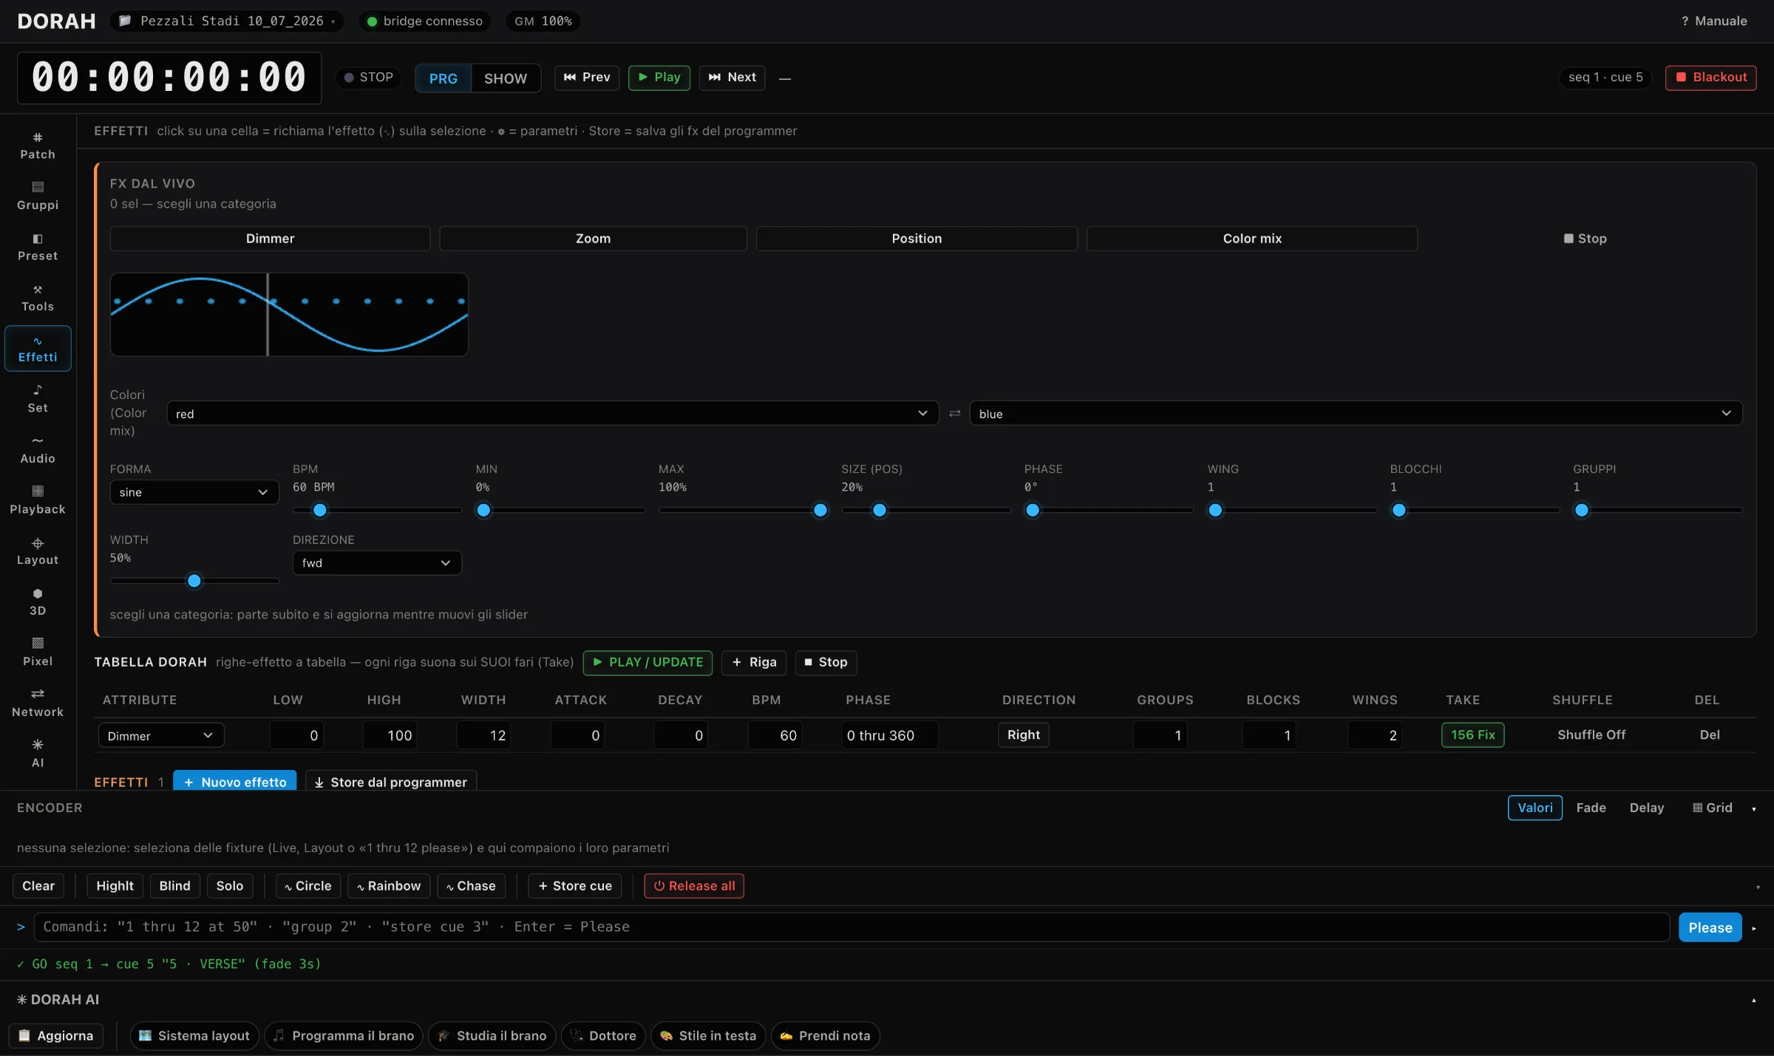1774x1056 pixels.
Task: Switch to SHOW mode
Action: click(x=506, y=78)
